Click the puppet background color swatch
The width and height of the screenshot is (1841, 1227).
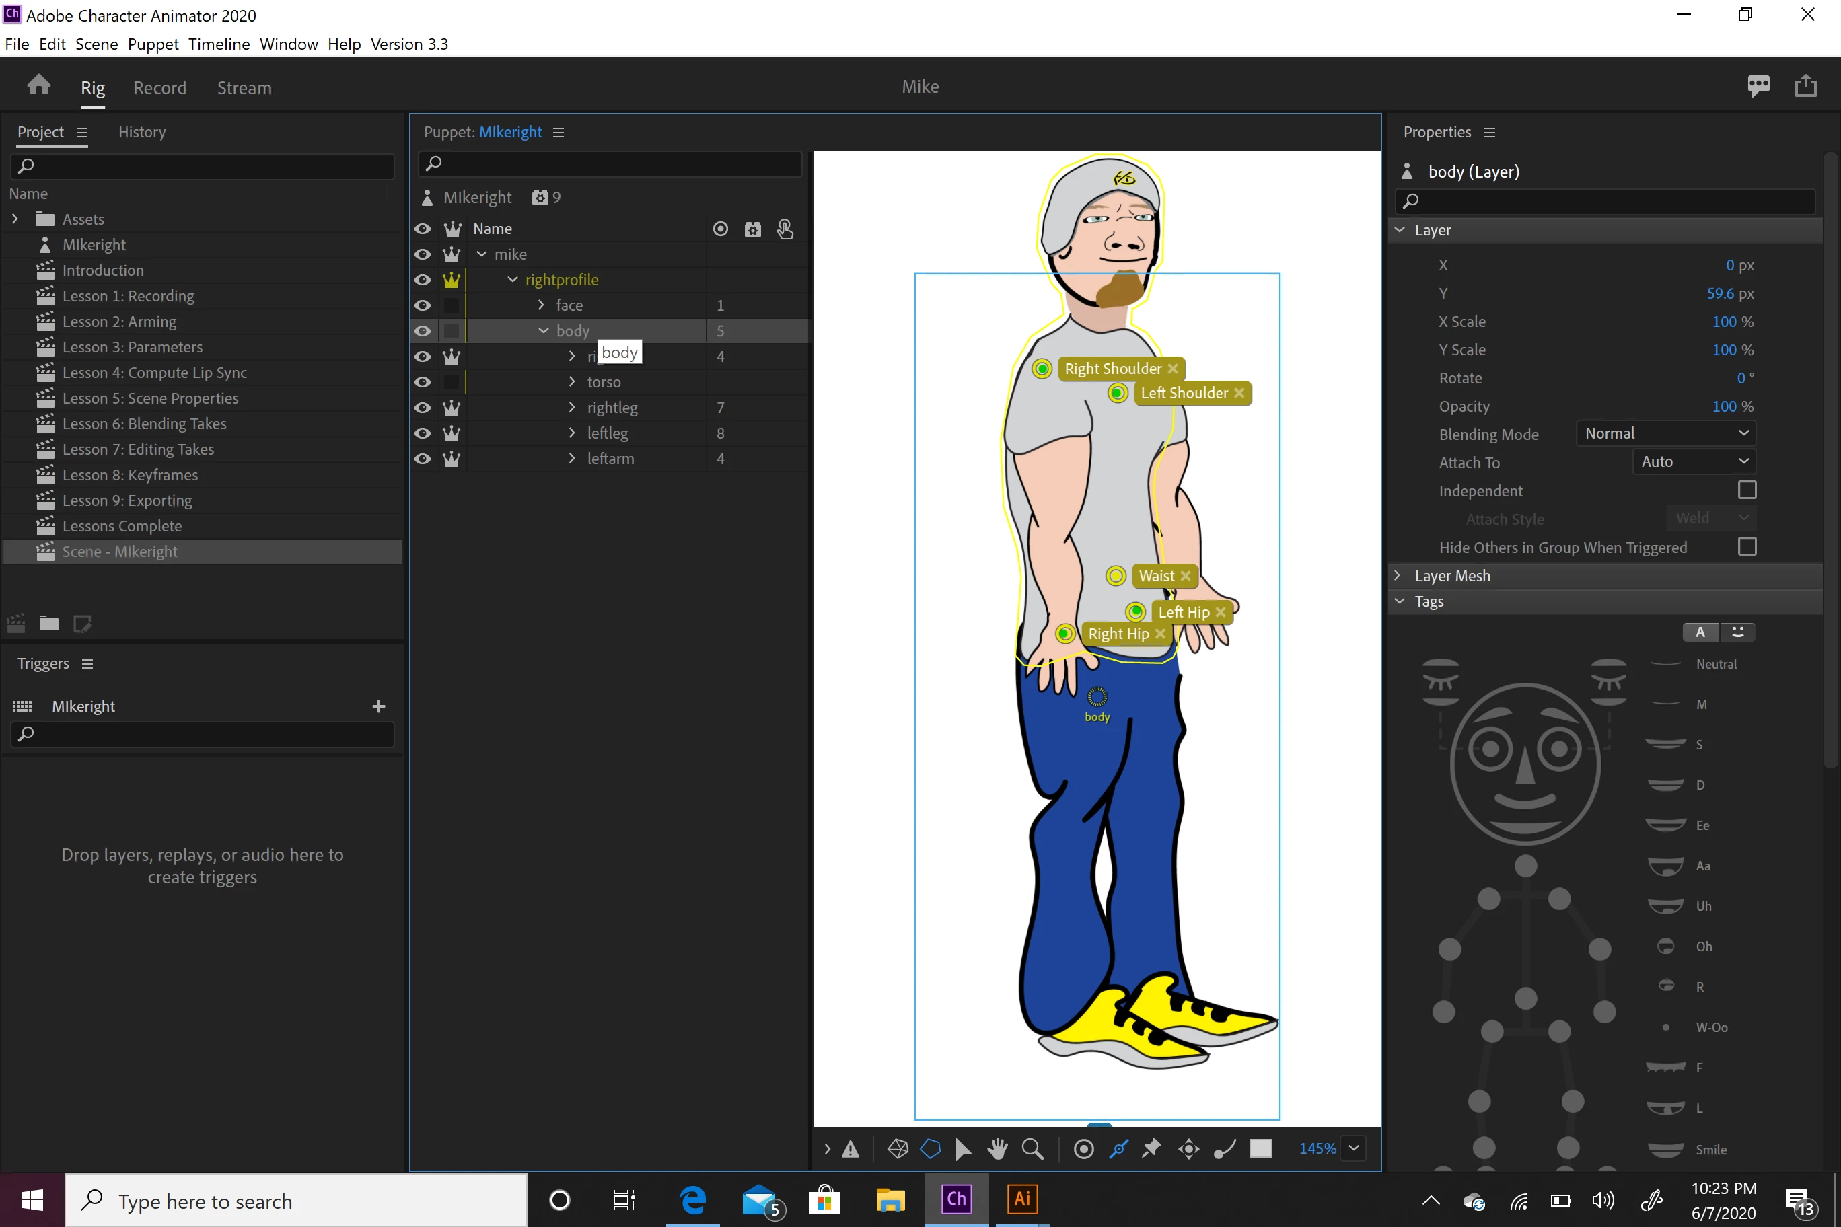[x=1260, y=1148]
